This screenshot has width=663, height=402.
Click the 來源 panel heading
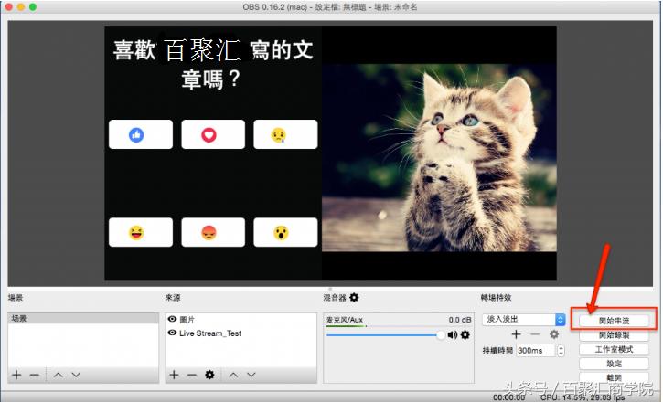click(x=173, y=297)
